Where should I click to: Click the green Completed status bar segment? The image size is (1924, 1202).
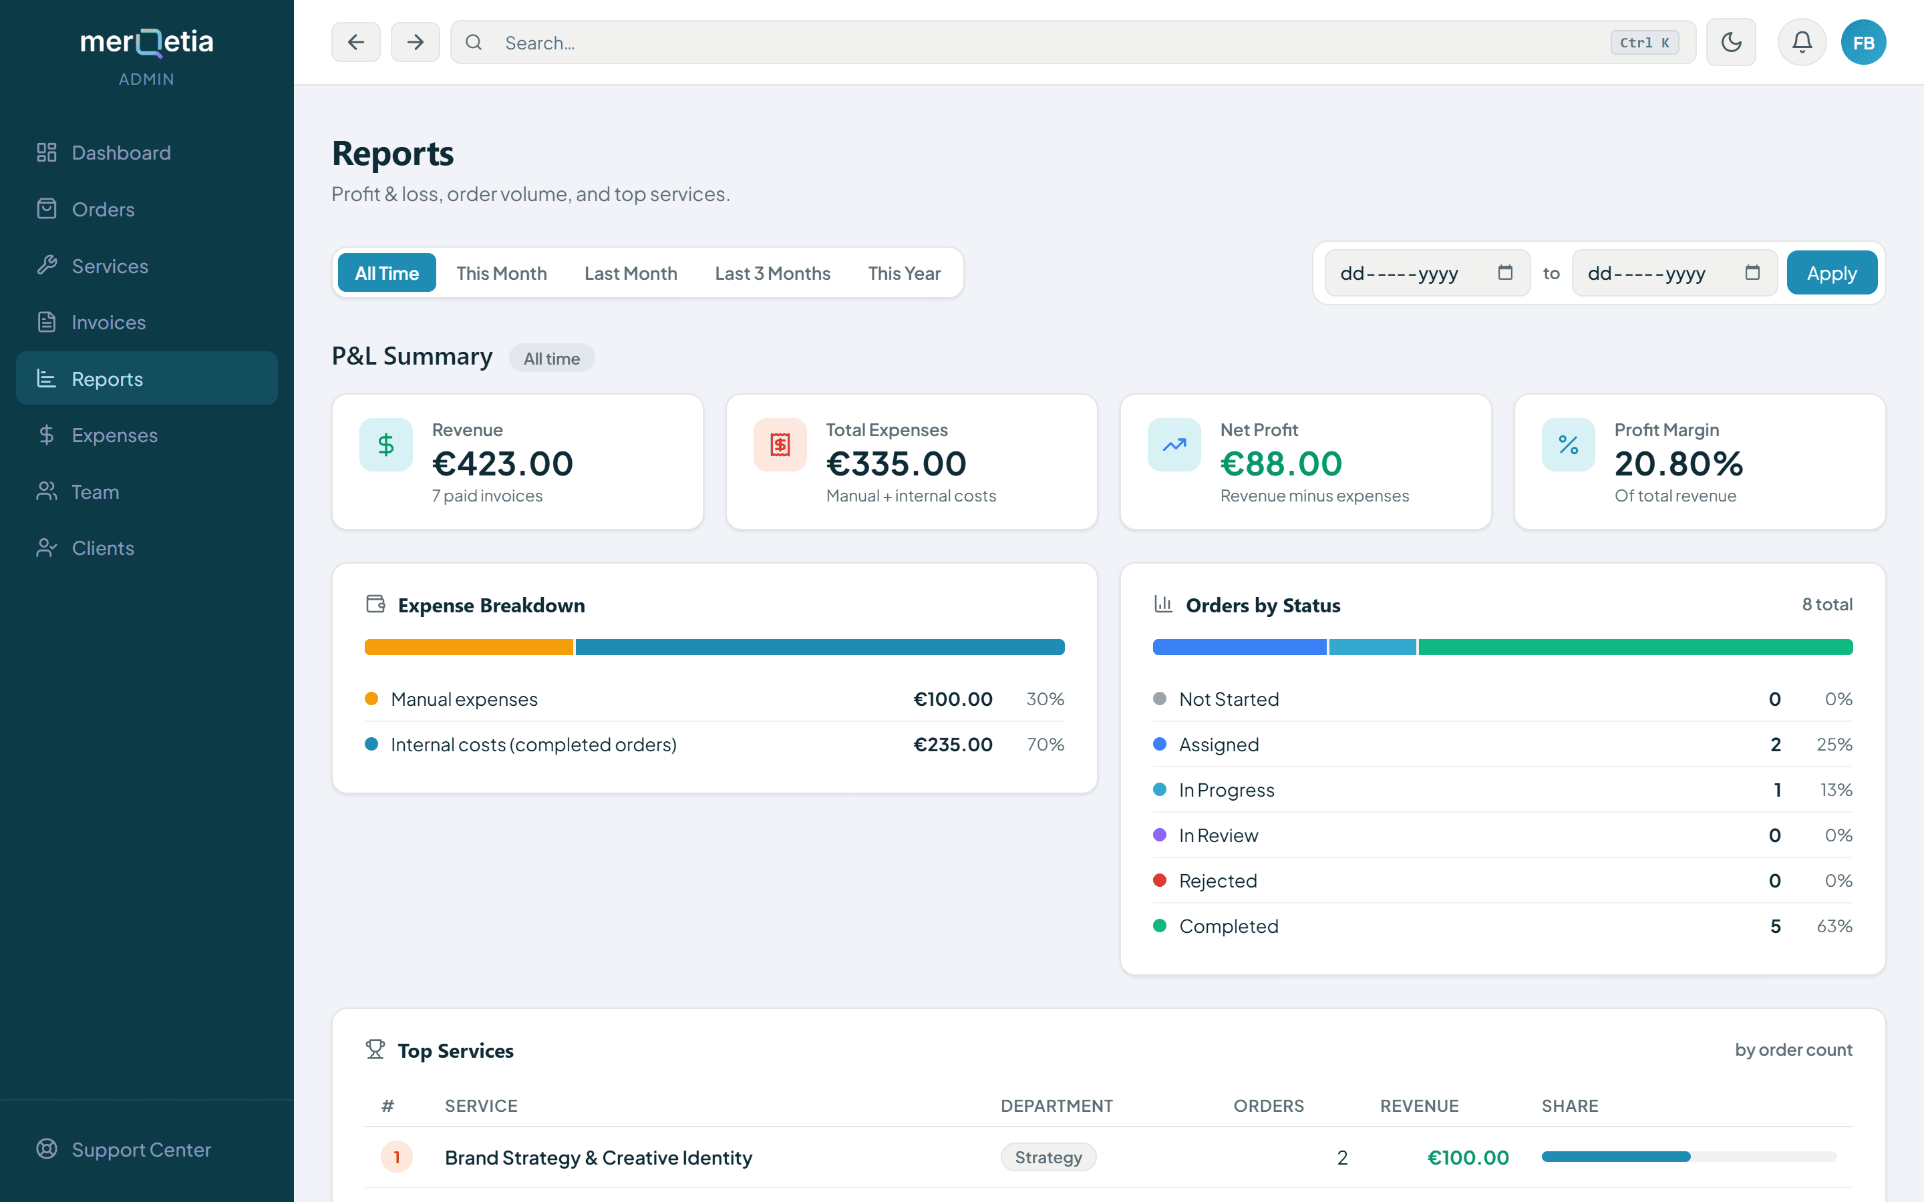pyautogui.click(x=1635, y=646)
